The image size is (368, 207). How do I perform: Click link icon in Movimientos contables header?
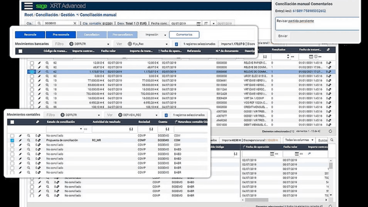(x=37, y=122)
